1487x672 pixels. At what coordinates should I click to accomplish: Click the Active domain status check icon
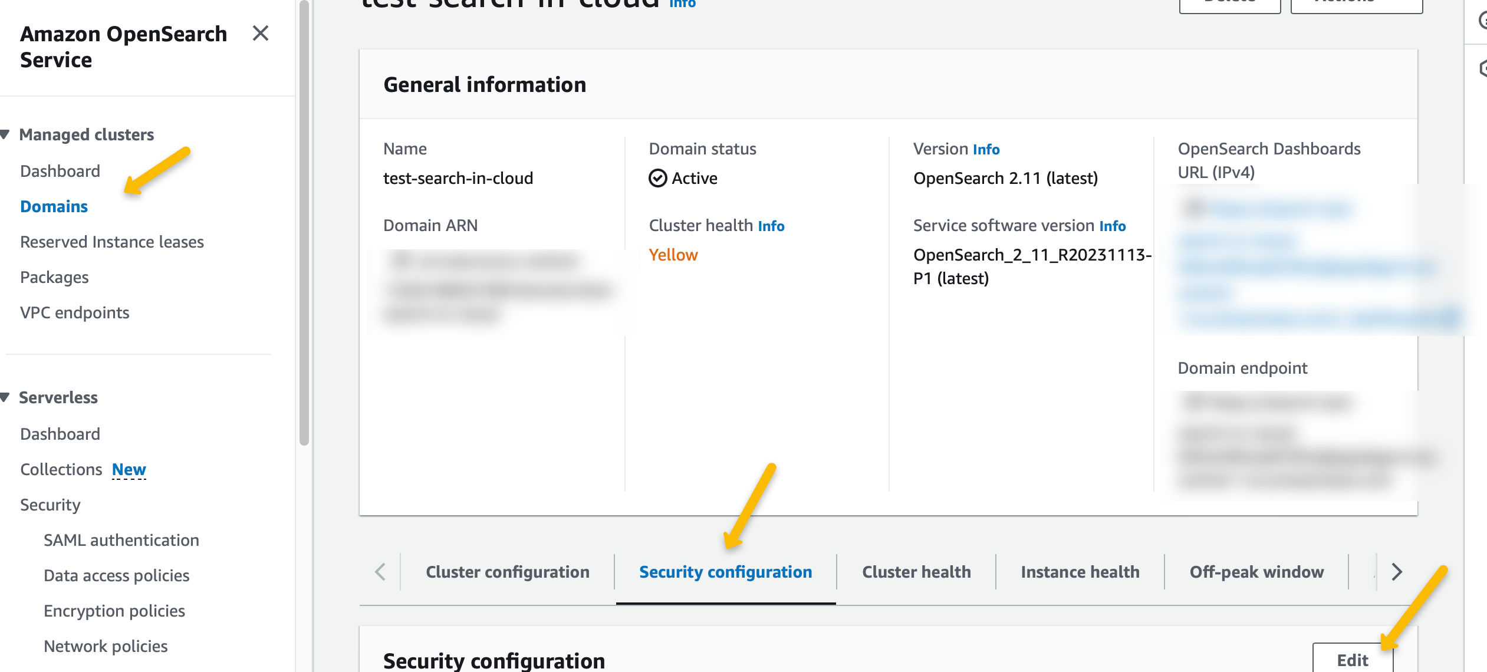coord(657,178)
